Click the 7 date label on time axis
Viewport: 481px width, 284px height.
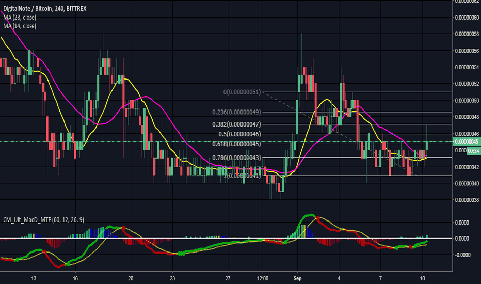(x=380, y=278)
